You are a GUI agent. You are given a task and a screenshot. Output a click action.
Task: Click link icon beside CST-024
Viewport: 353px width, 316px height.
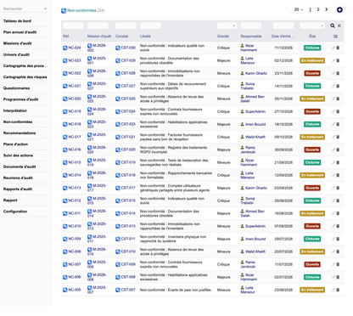coord(118,111)
